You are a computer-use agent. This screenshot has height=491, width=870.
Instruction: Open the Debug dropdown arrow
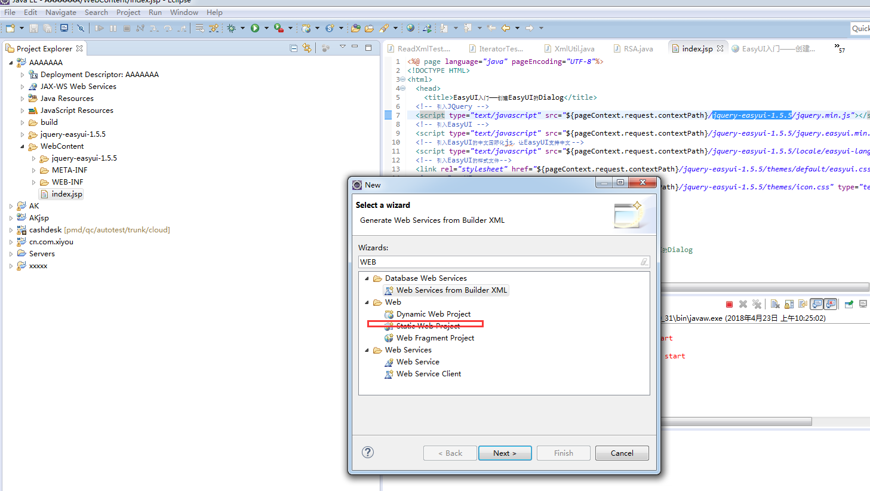(242, 28)
